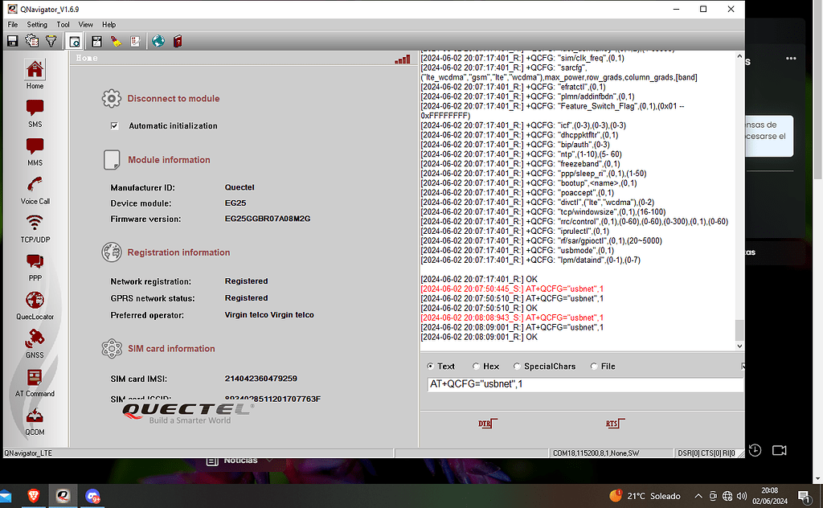Uncheck Automatic initialization
The width and height of the screenshot is (823, 508).
click(x=113, y=125)
